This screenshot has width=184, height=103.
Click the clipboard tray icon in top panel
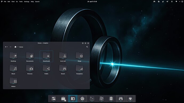tap(163, 2)
